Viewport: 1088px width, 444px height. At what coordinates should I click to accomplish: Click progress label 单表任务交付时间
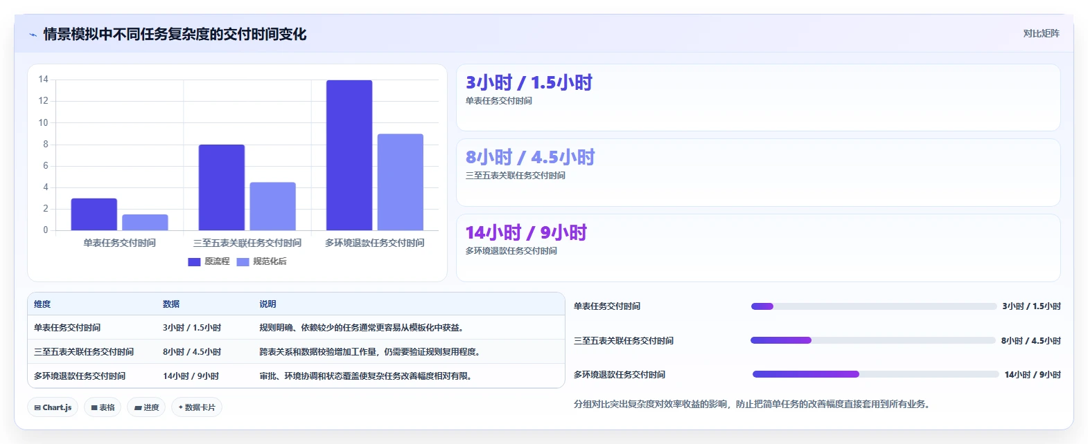pos(607,306)
